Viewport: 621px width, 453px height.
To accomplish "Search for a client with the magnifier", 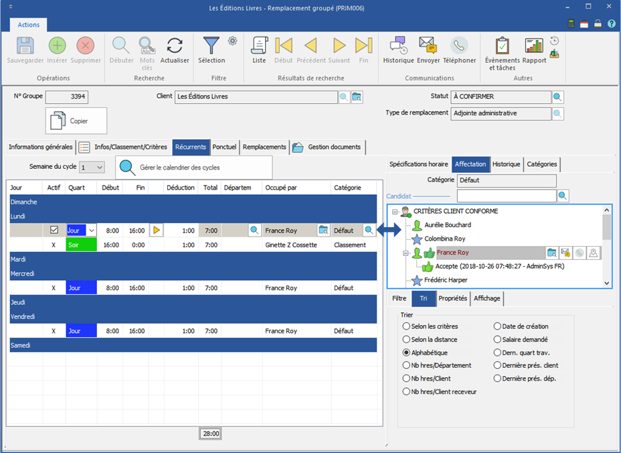I will click(x=344, y=96).
